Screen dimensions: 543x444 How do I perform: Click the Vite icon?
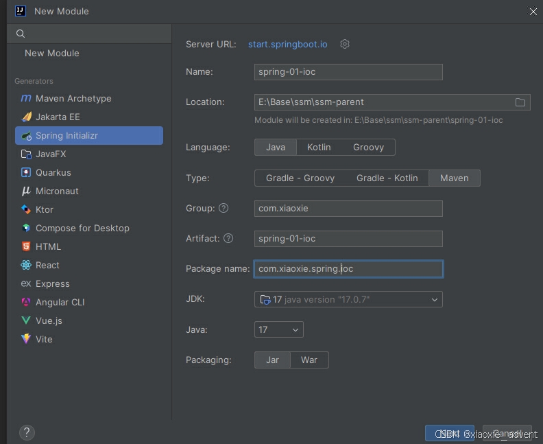(x=26, y=339)
